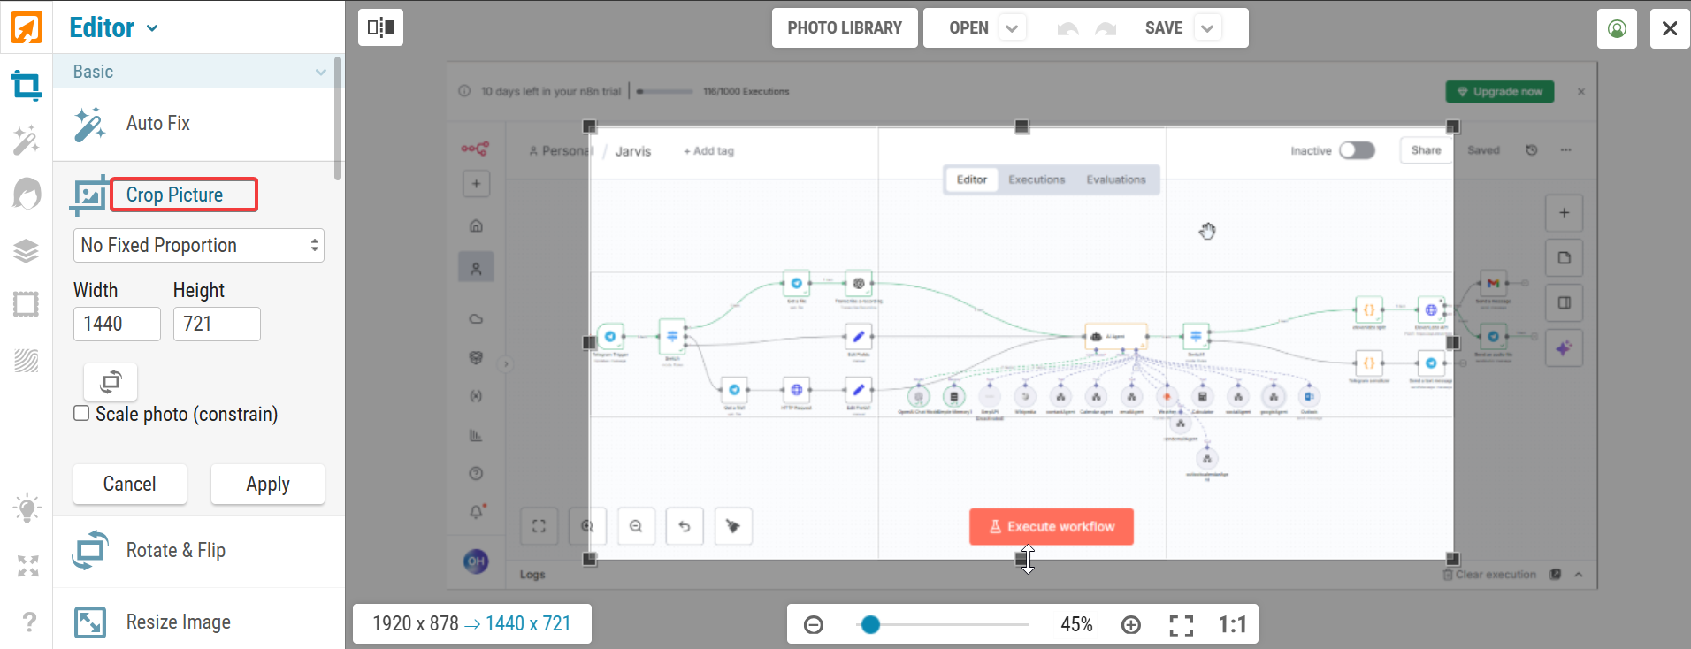Open the magic wand effects tool
This screenshot has width=1691, height=649.
coord(27,140)
